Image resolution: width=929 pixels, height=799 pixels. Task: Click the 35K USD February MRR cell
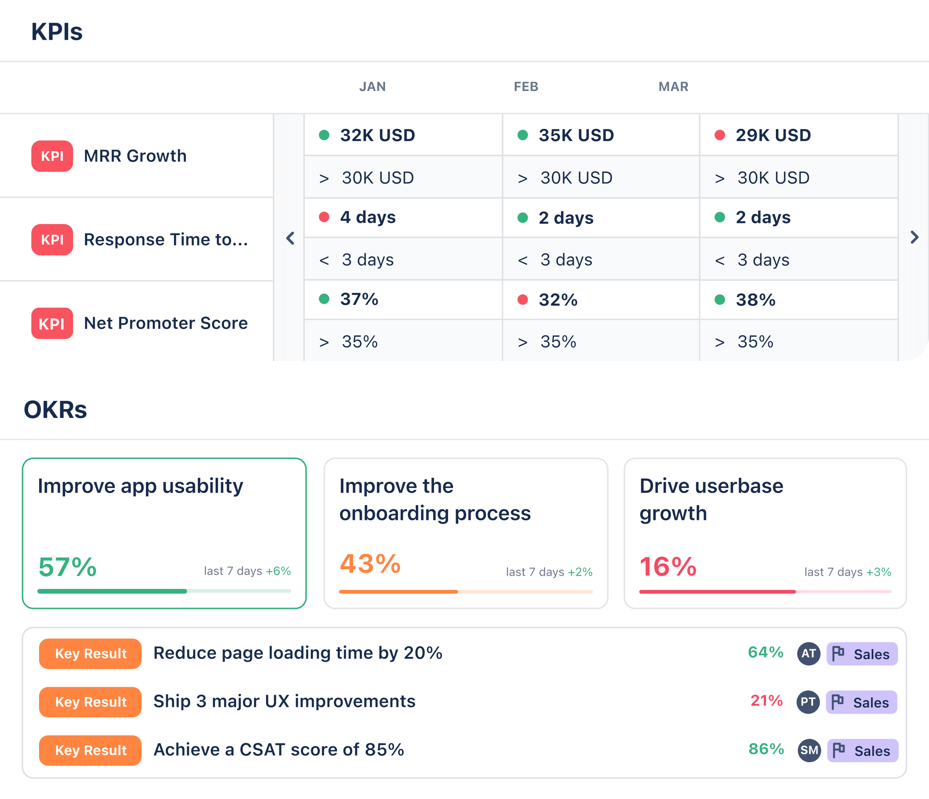pos(601,135)
